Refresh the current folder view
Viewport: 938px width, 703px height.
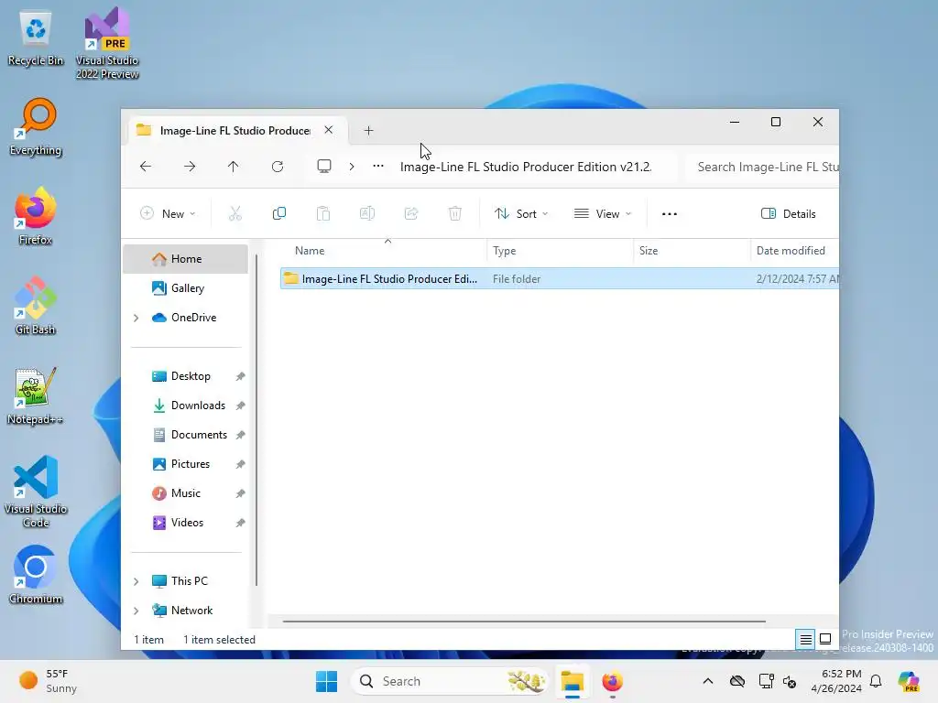278,167
